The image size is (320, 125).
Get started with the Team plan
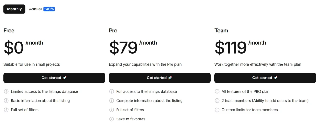265,78
